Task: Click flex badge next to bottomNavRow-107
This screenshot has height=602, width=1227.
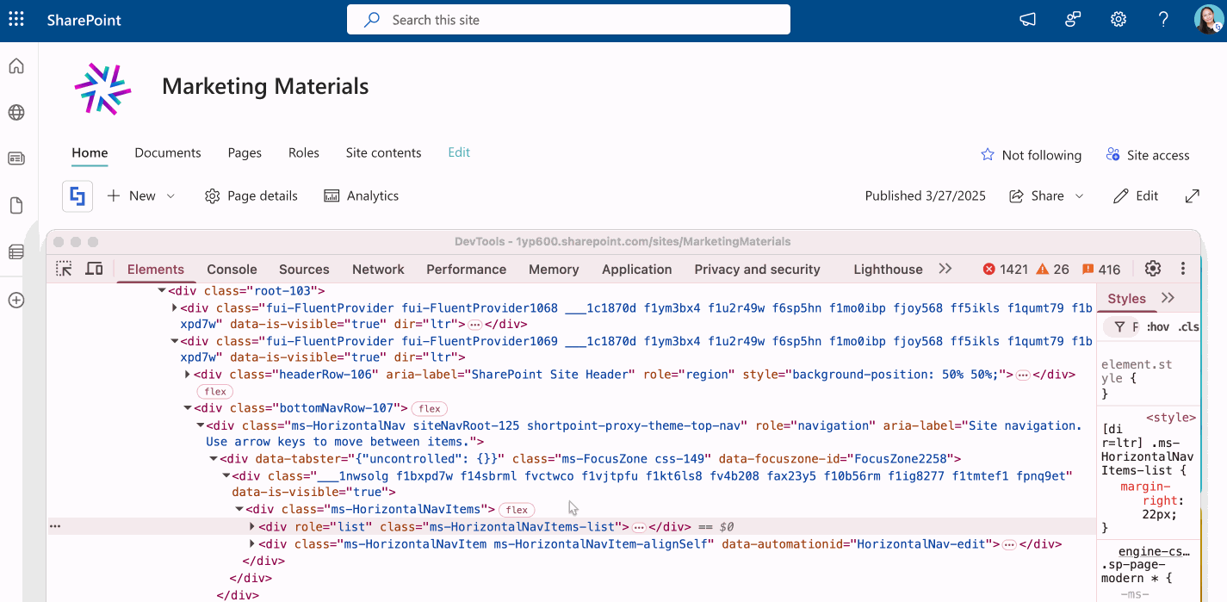Action: (x=430, y=408)
